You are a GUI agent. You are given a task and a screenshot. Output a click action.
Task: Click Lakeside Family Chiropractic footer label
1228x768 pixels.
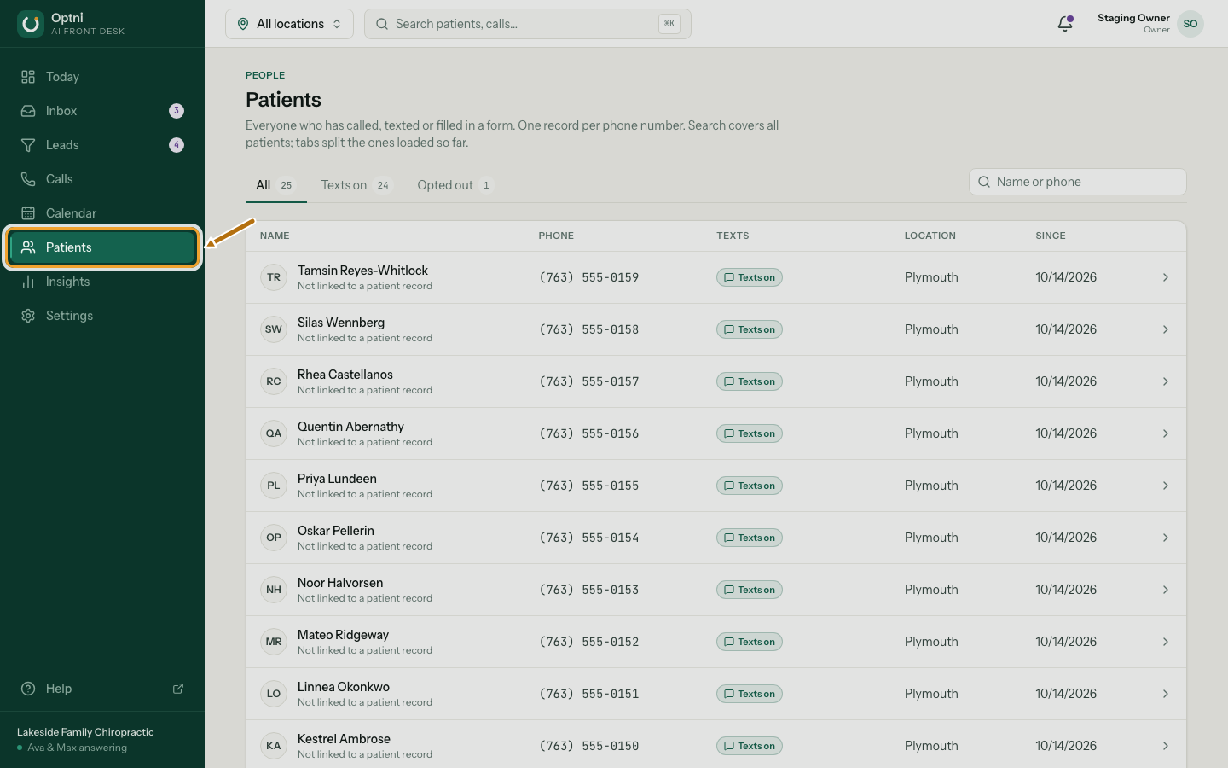pos(85,732)
